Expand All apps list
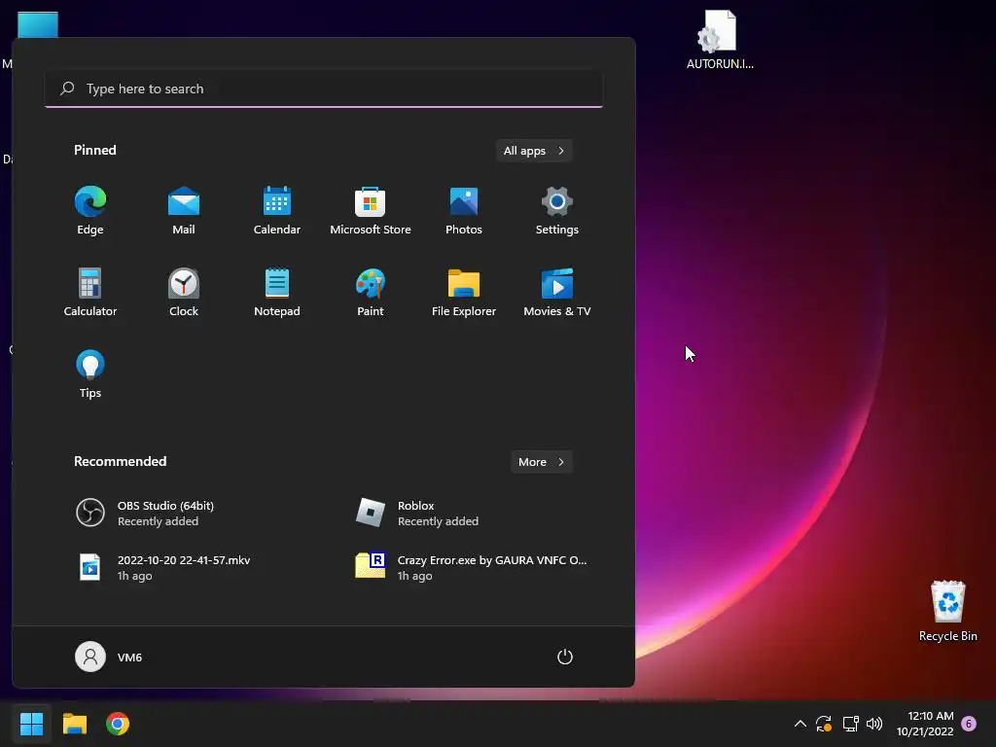Image resolution: width=996 pixels, height=747 pixels. [534, 151]
